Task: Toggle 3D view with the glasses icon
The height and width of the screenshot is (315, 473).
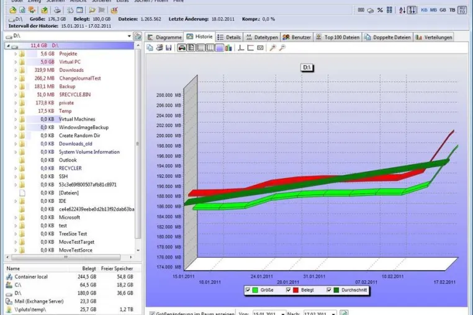Action: (182, 48)
